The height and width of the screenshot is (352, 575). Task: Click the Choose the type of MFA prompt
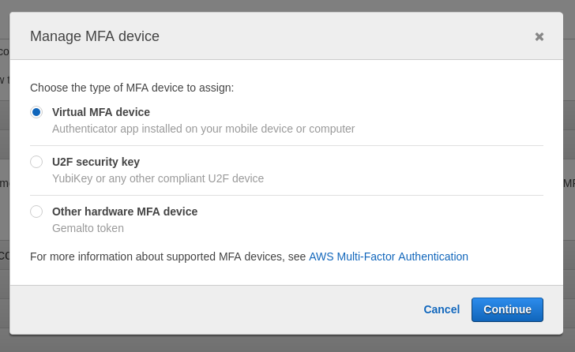pos(132,88)
